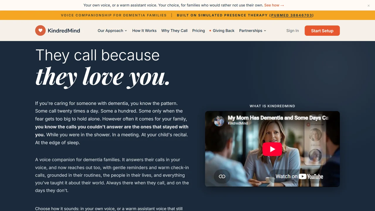Open the video title My Mom Has Dementia
The height and width of the screenshot is (211, 375).
(x=278, y=118)
